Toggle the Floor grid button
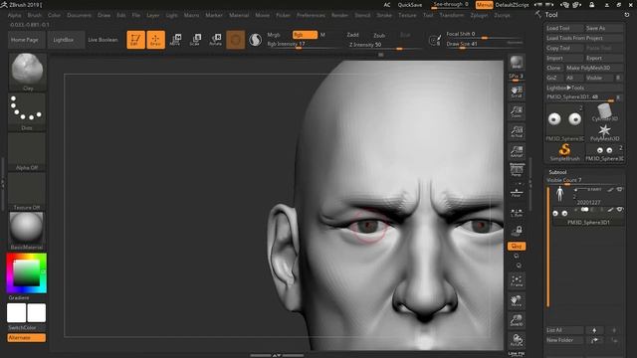637x358 pixels. pos(517,192)
